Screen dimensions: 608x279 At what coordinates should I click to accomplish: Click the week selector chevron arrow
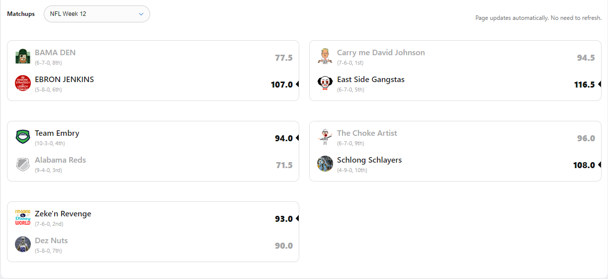coord(141,14)
